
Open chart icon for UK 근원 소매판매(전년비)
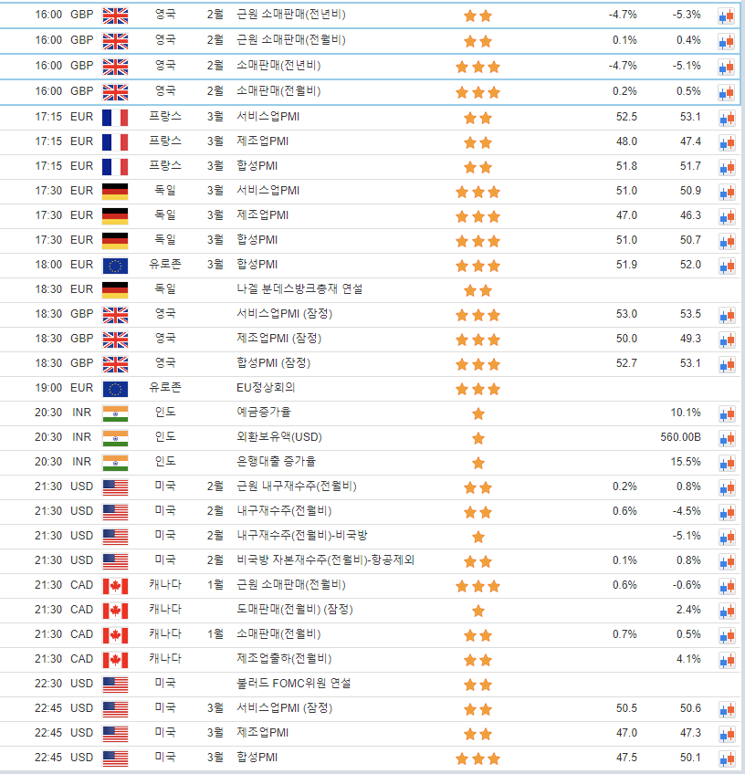pyautogui.click(x=726, y=16)
